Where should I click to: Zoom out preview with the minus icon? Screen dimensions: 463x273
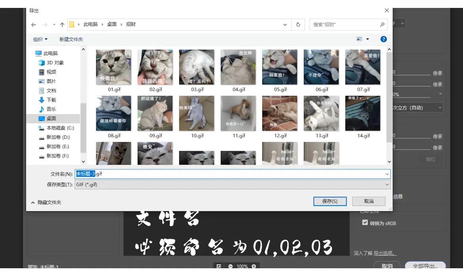pyautogui.click(x=230, y=266)
